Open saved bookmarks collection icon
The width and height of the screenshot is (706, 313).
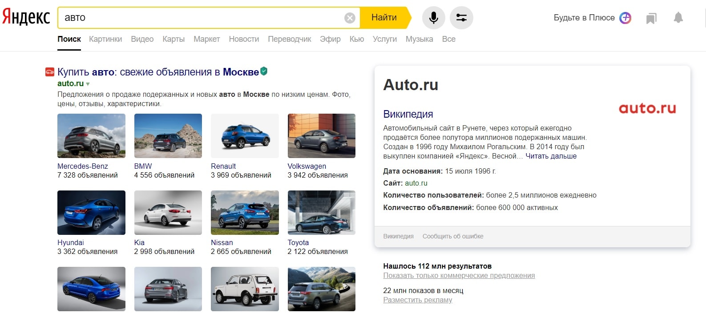pos(651,18)
